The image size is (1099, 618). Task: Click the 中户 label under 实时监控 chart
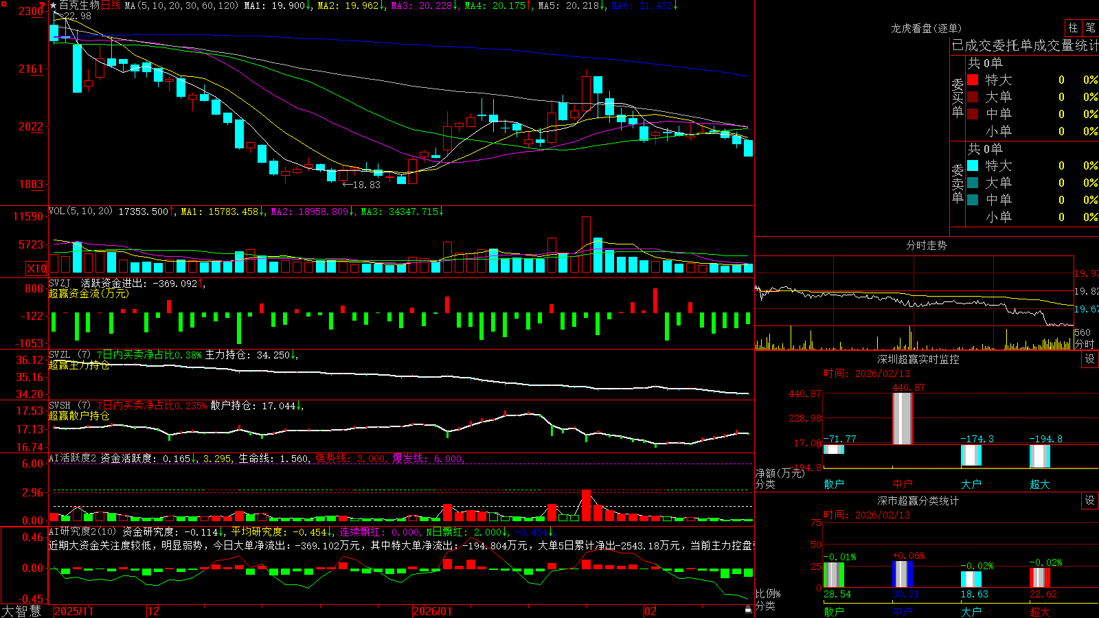point(903,484)
